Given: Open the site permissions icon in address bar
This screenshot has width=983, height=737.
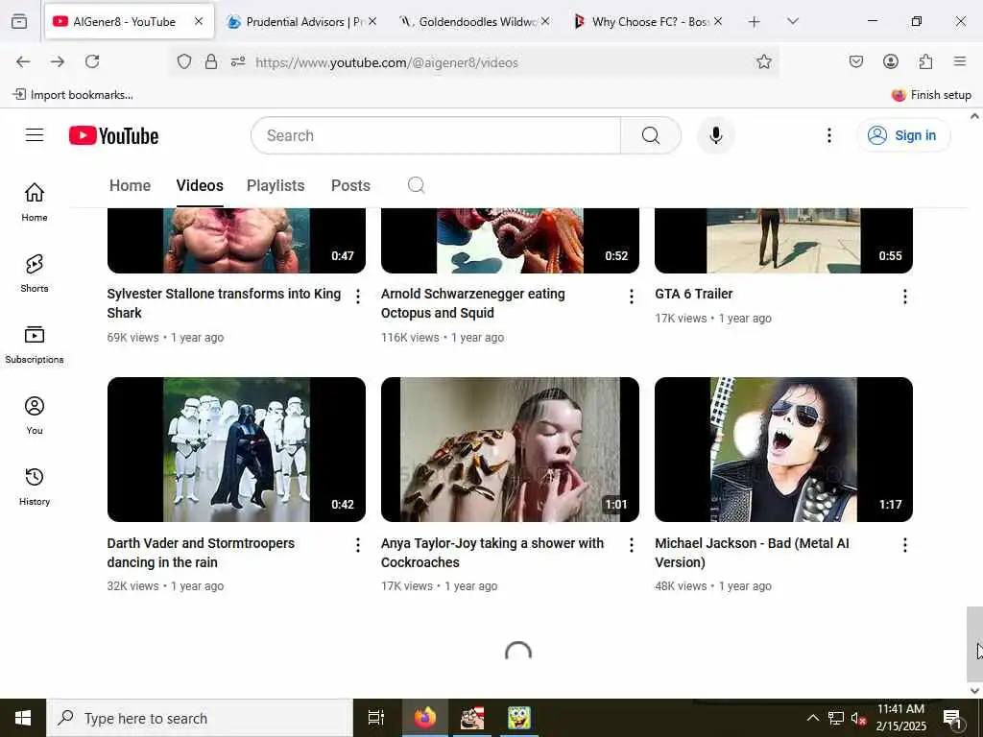Looking at the screenshot, I should (x=238, y=61).
